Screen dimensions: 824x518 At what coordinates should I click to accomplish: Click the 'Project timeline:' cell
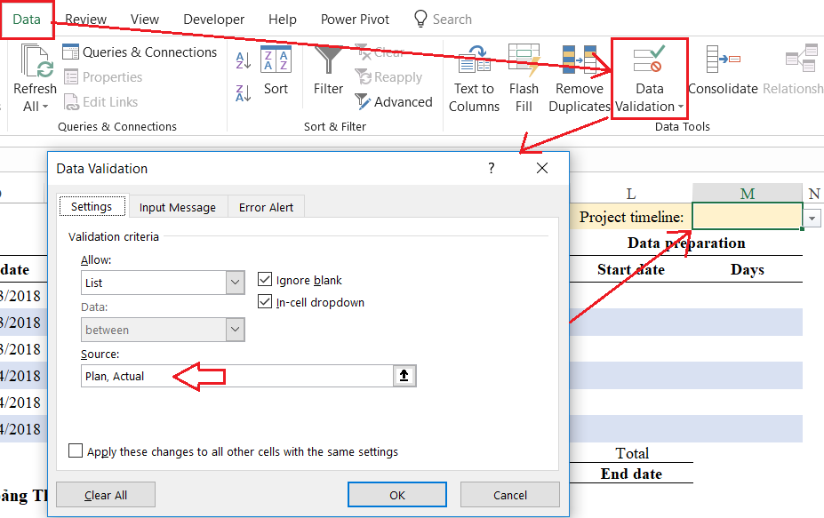tap(631, 217)
